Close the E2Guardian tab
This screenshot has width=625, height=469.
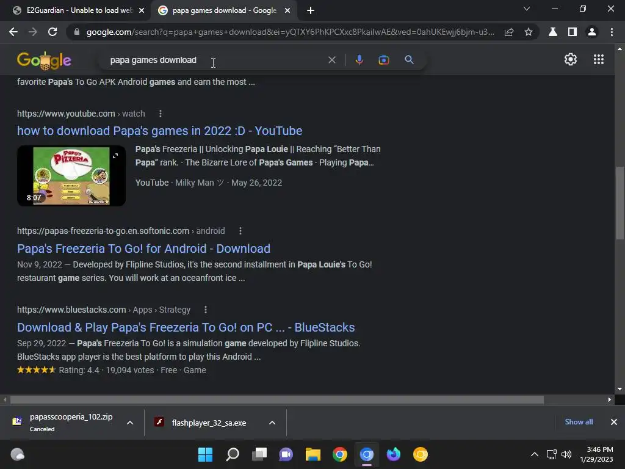142,10
